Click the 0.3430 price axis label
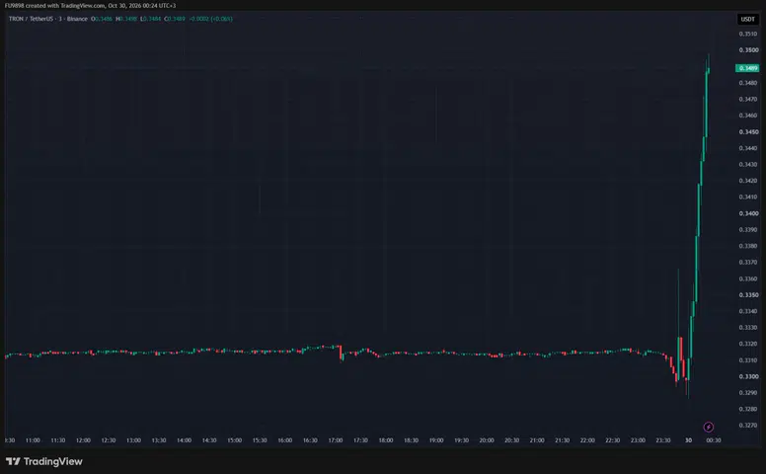This screenshot has width=766, height=474. (x=748, y=164)
